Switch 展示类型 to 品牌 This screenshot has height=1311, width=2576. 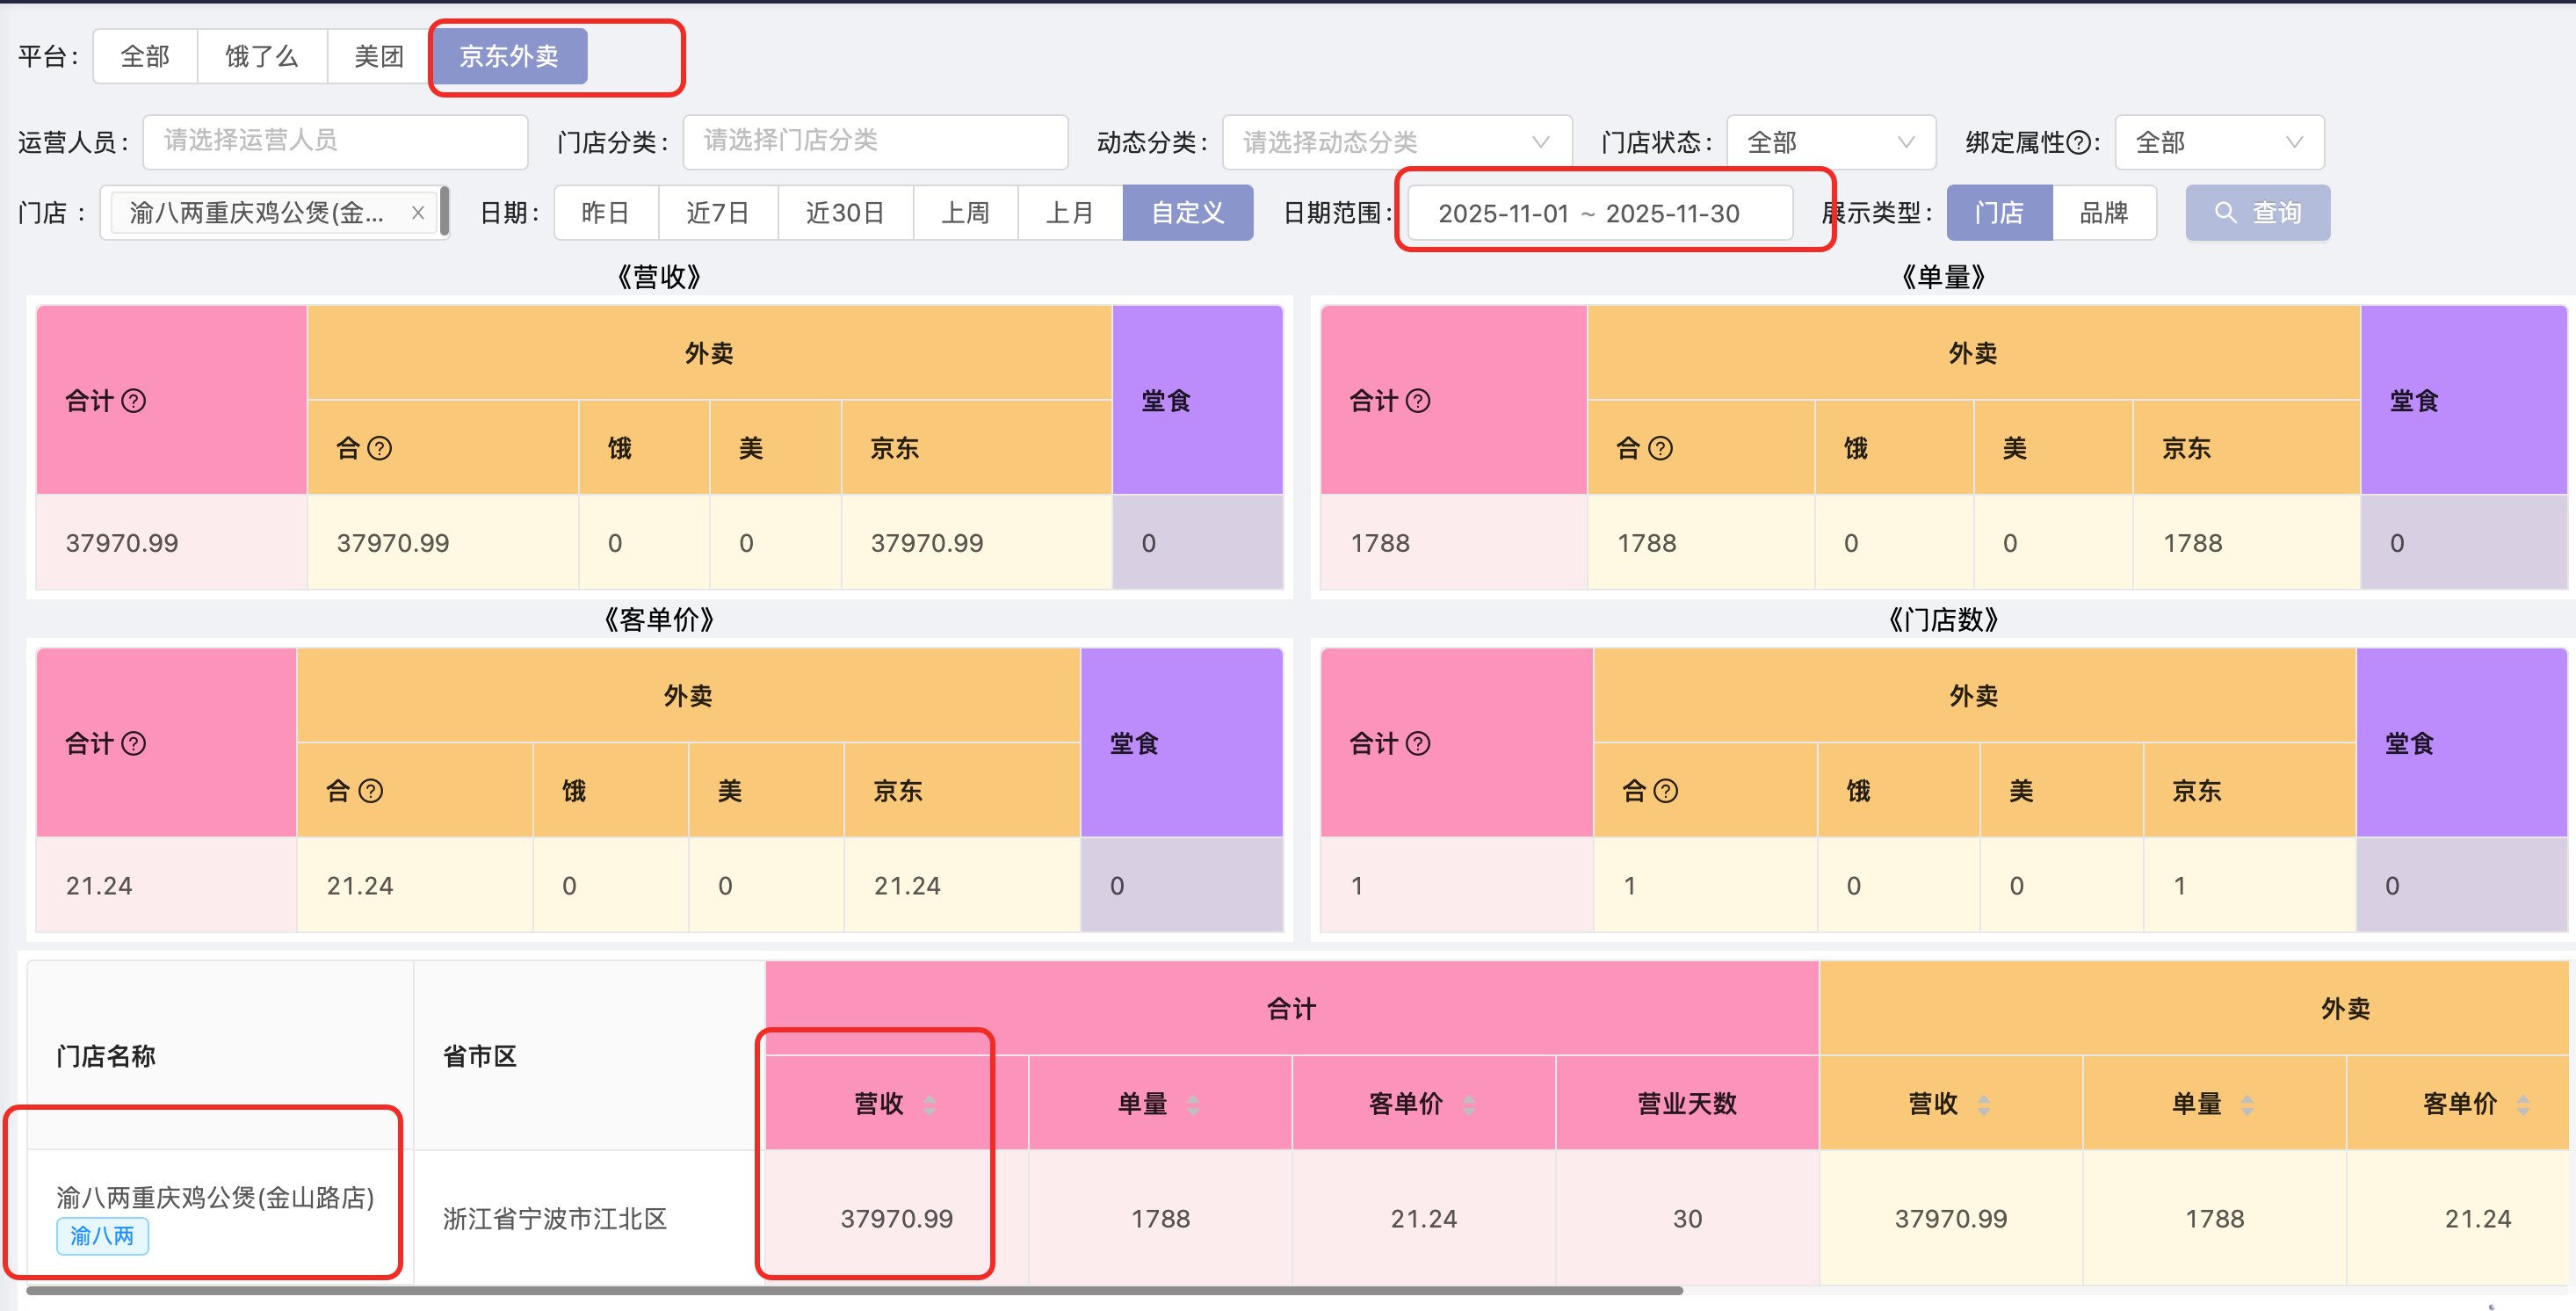point(2105,212)
